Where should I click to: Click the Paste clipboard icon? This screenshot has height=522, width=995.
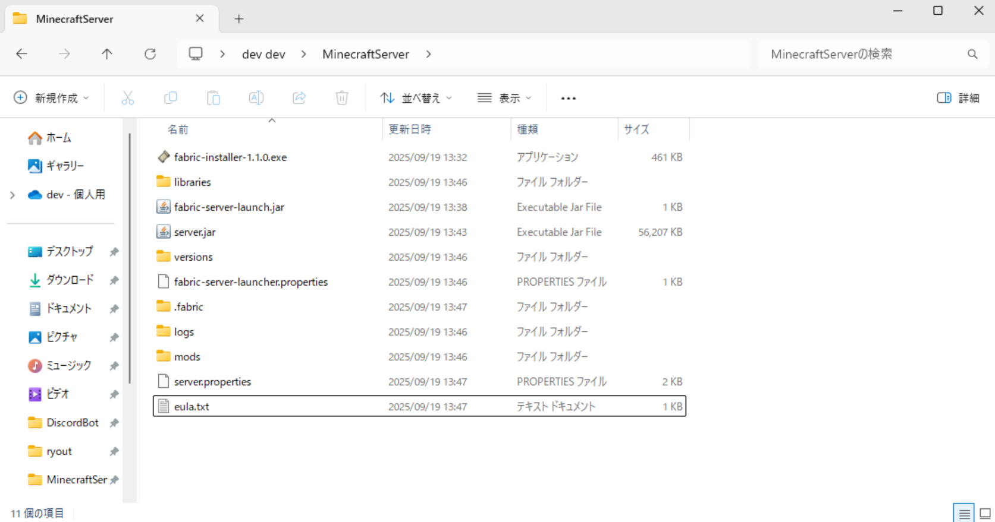pyautogui.click(x=214, y=98)
